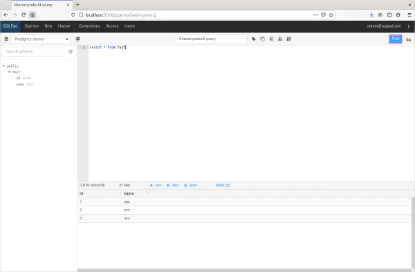415x272 pixels.
Task: Select the name text column in schema
Action: pos(25,84)
